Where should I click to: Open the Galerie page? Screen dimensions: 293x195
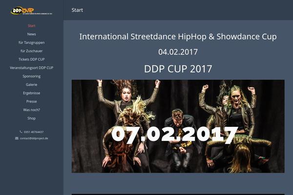(x=31, y=84)
